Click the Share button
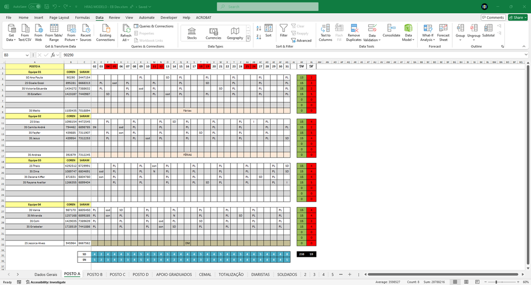 click(x=518, y=18)
